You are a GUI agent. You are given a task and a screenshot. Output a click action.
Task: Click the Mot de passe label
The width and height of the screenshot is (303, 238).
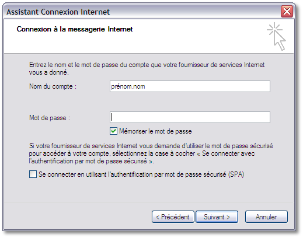(50, 118)
